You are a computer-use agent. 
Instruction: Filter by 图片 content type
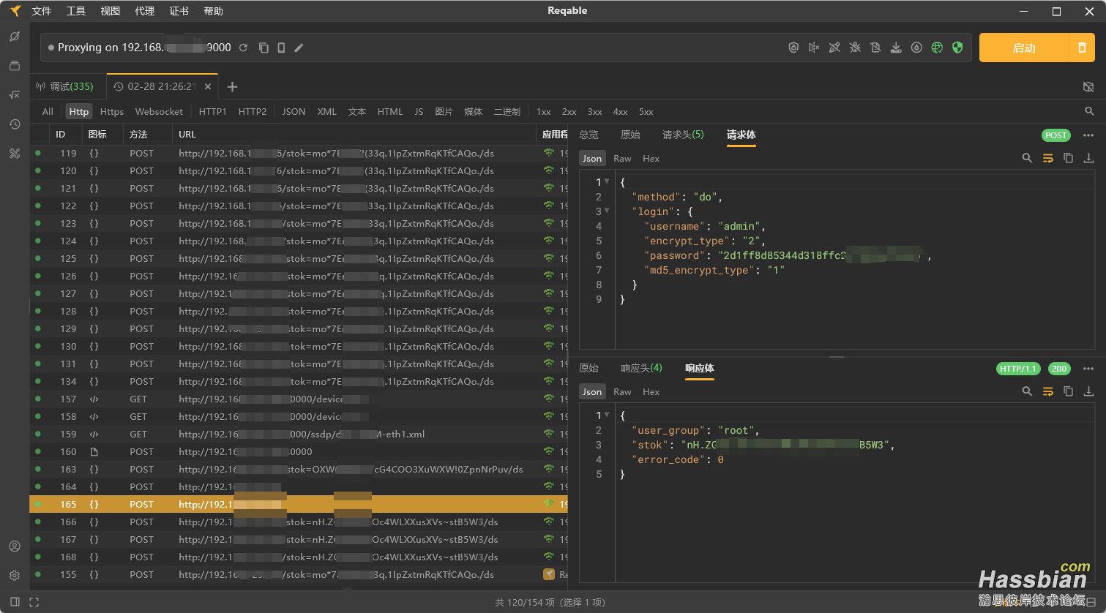[x=444, y=111]
